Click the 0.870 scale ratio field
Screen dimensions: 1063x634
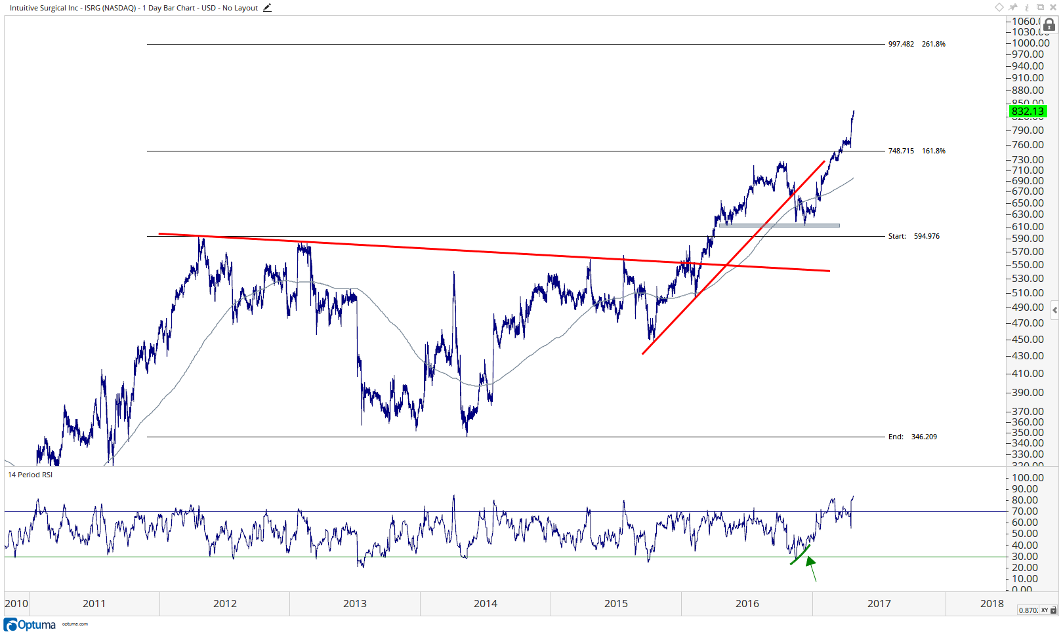coord(1028,610)
